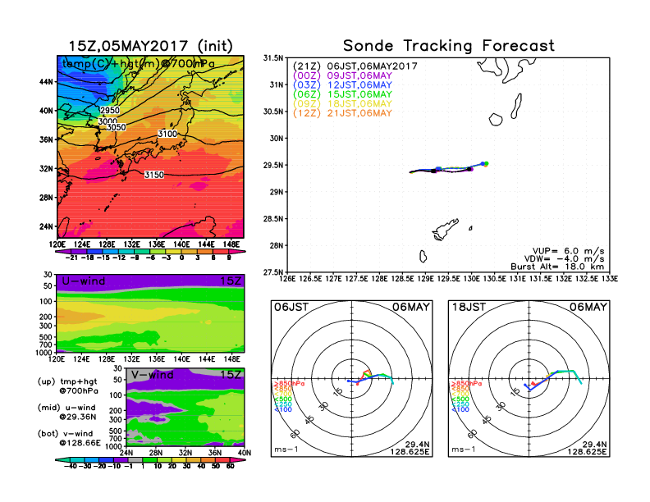Screen dimensions: 650x502
Task: Click "06MAY" in the 06JST hodograph
Action: coord(411,308)
